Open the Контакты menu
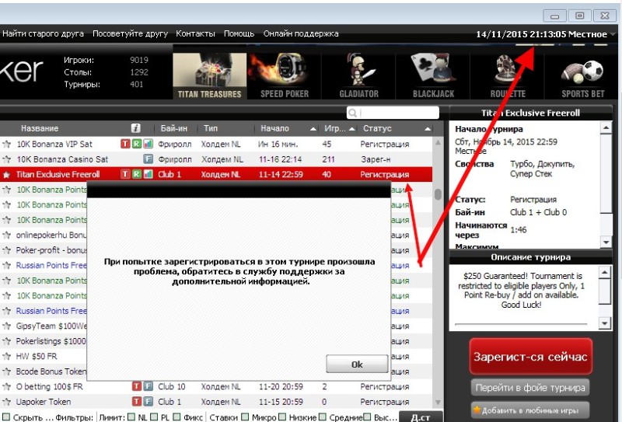This screenshot has height=422, width=622. 195,33
